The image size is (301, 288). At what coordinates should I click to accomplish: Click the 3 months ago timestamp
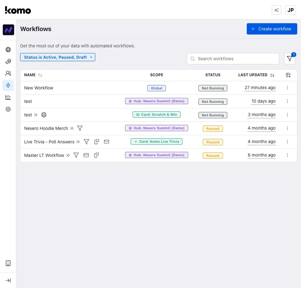click(261, 115)
